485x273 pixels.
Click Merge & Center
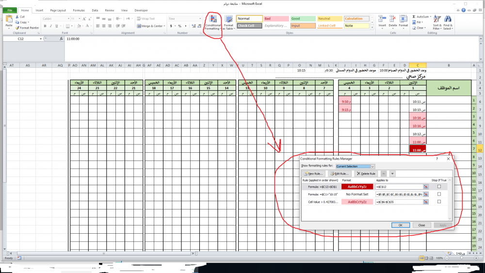coord(150,26)
